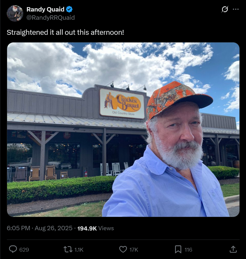Image resolution: width=246 pixels, height=259 pixels.
Task: Like the post with heart icon
Action: pos(123,249)
